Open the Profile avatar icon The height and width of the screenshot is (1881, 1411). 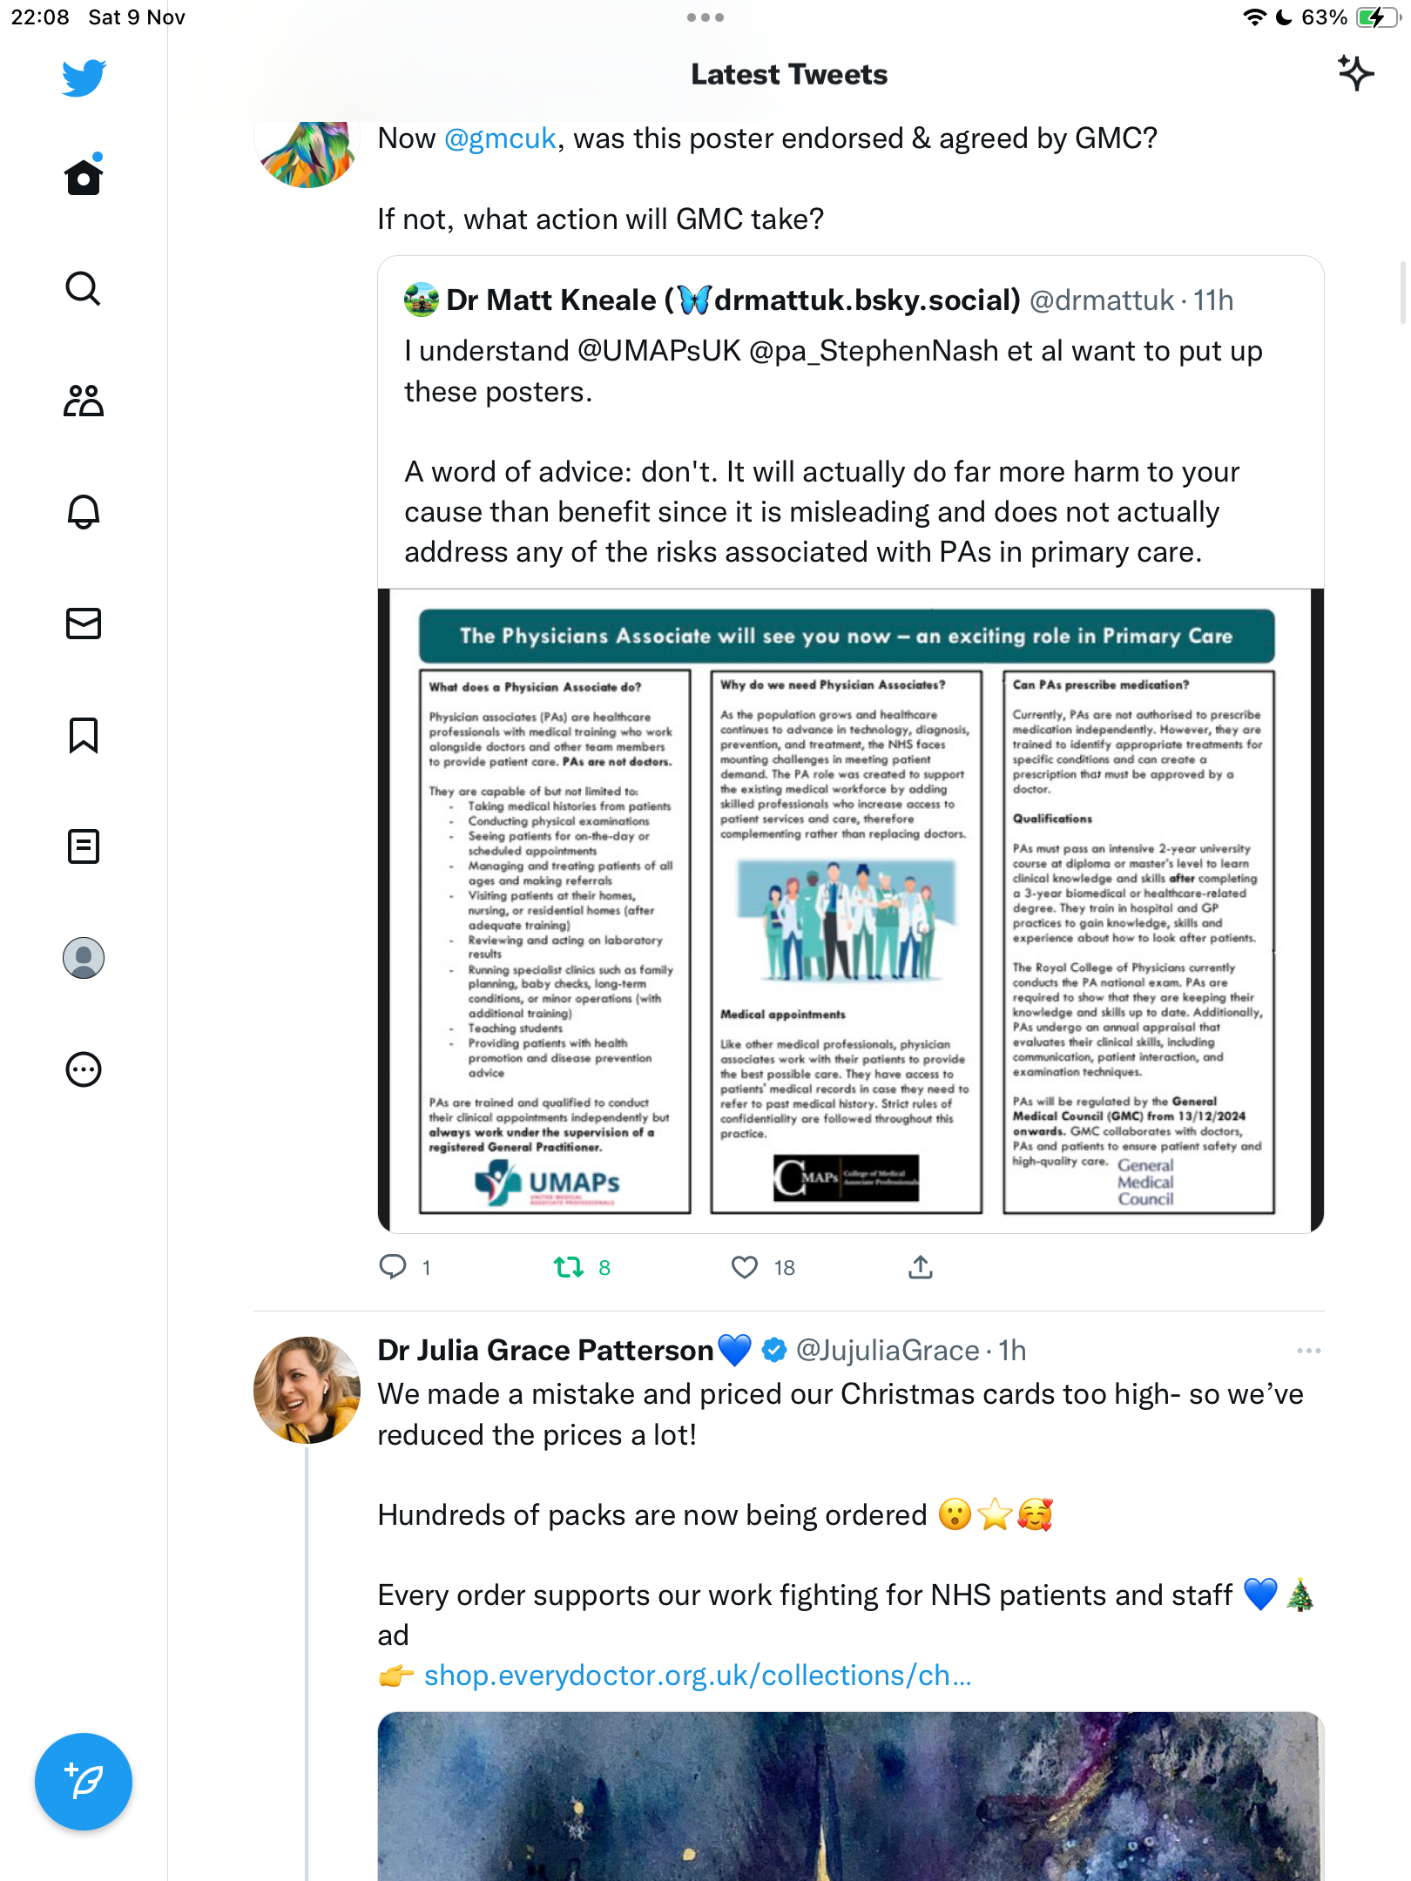click(84, 958)
